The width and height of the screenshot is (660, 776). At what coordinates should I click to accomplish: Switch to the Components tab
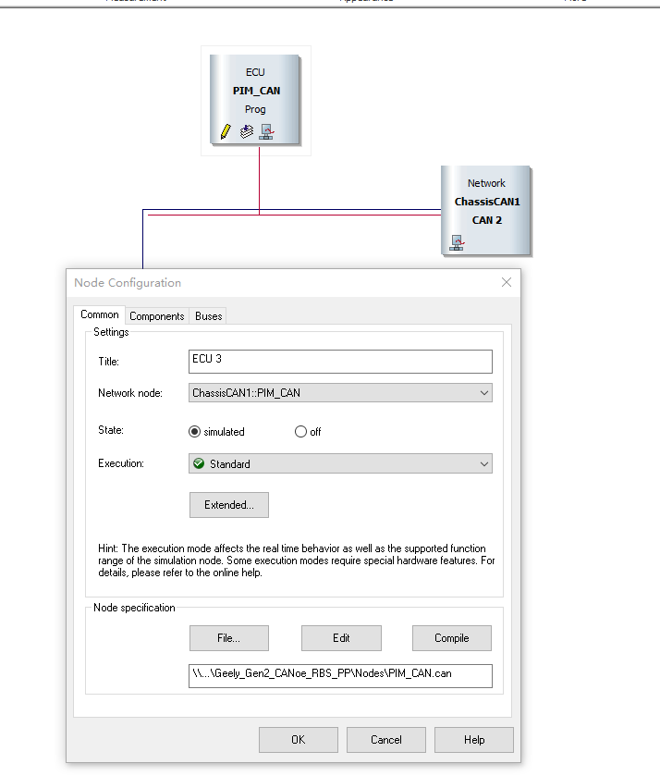click(157, 315)
